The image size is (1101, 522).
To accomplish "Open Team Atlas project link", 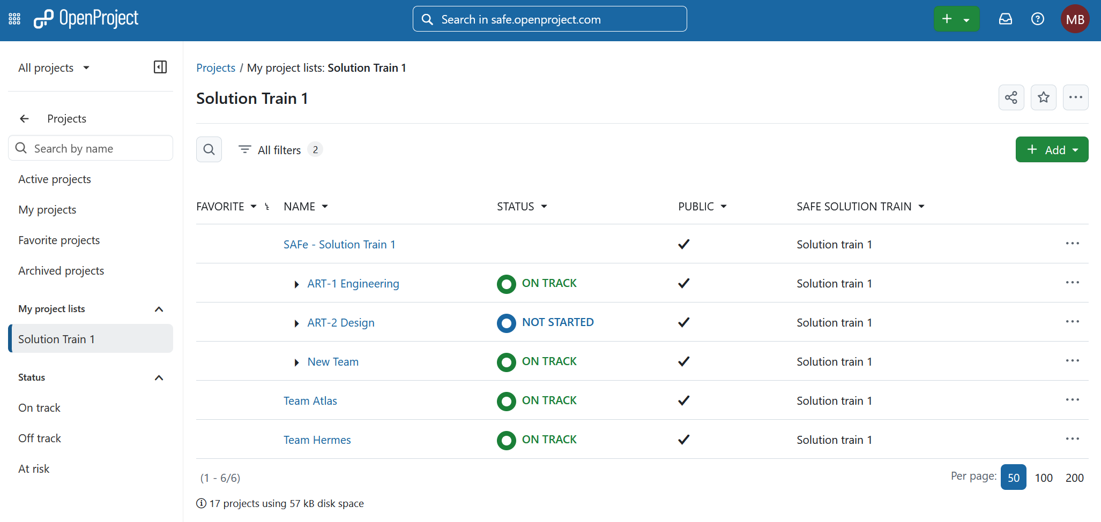I will tap(310, 401).
